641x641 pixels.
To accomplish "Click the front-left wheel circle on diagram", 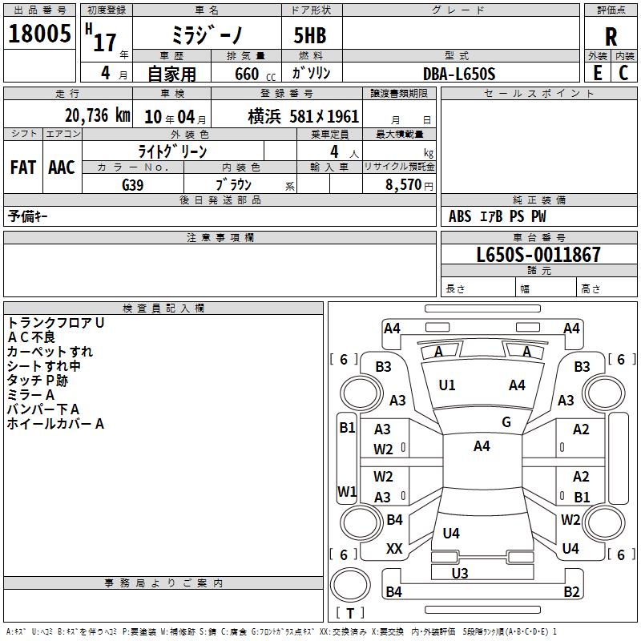I will (x=360, y=393).
